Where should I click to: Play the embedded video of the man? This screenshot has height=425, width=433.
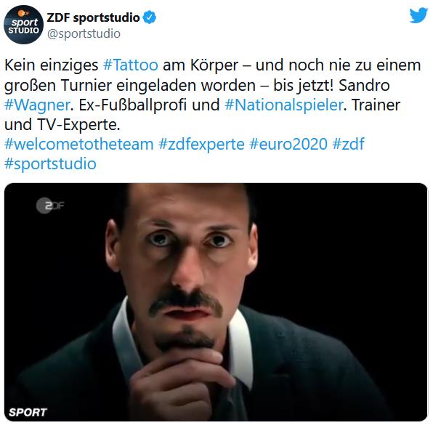[216, 302]
